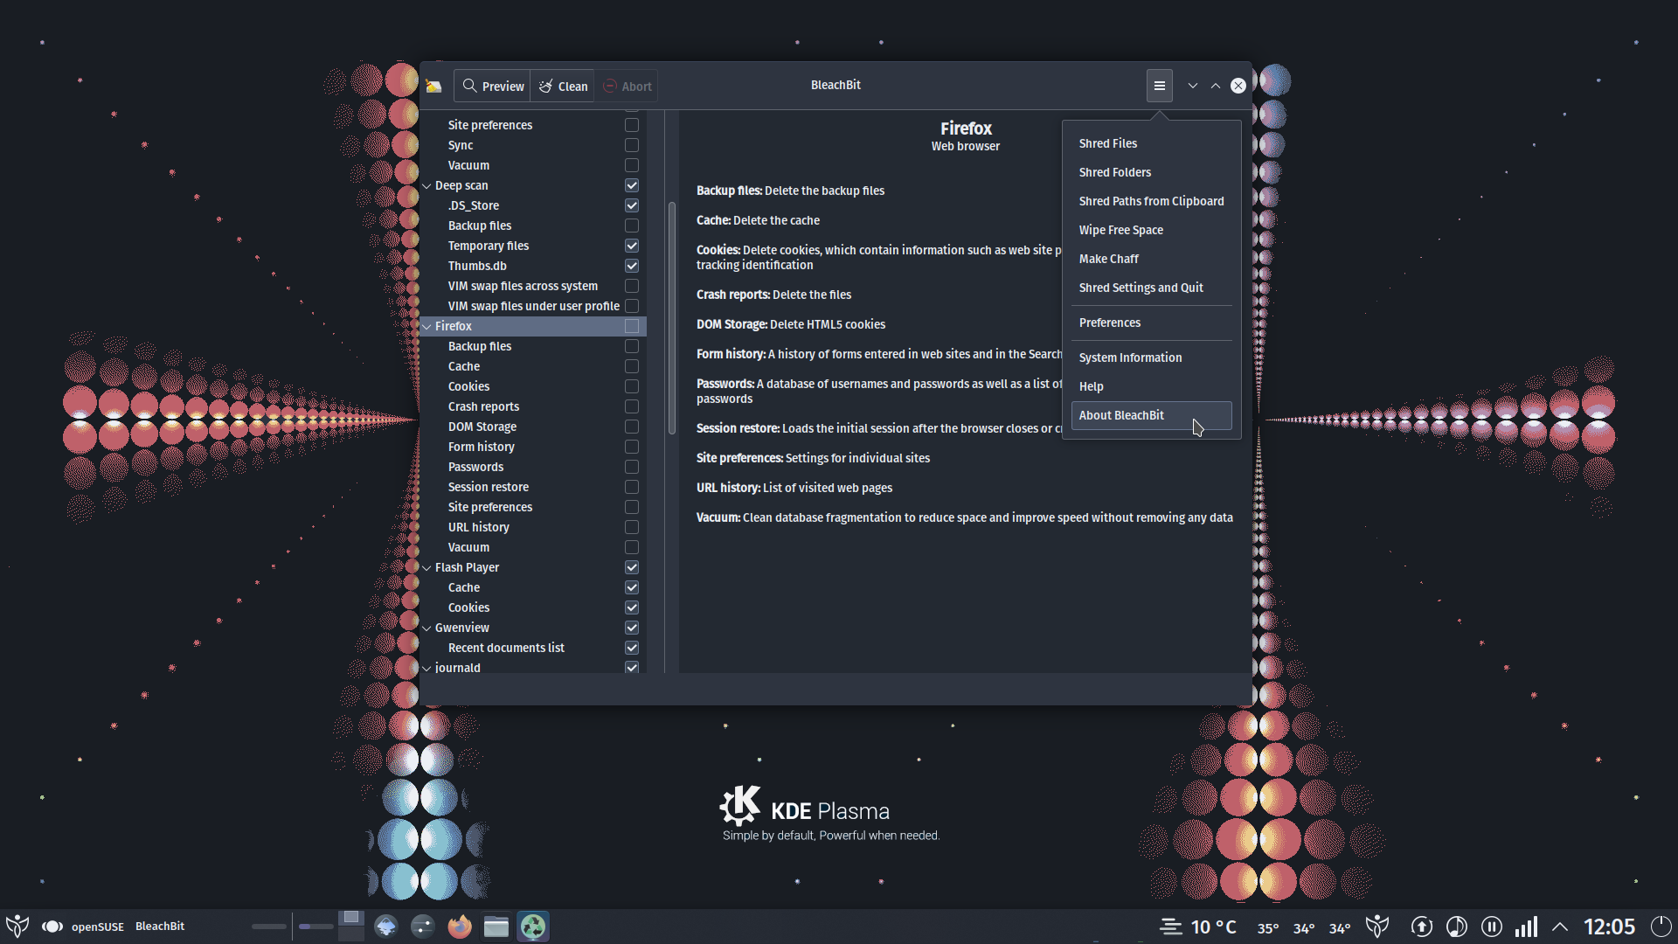The width and height of the screenshot is (1678, 944).
Task: Open the software updates tray icon
Action: (x=1421, y=927)
